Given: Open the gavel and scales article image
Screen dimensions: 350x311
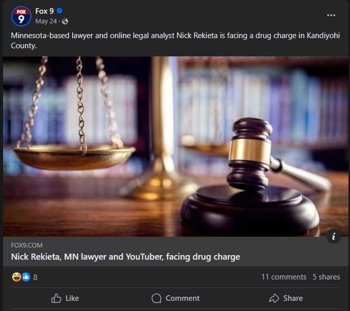Looking at the screenshot, I should 175,146.
